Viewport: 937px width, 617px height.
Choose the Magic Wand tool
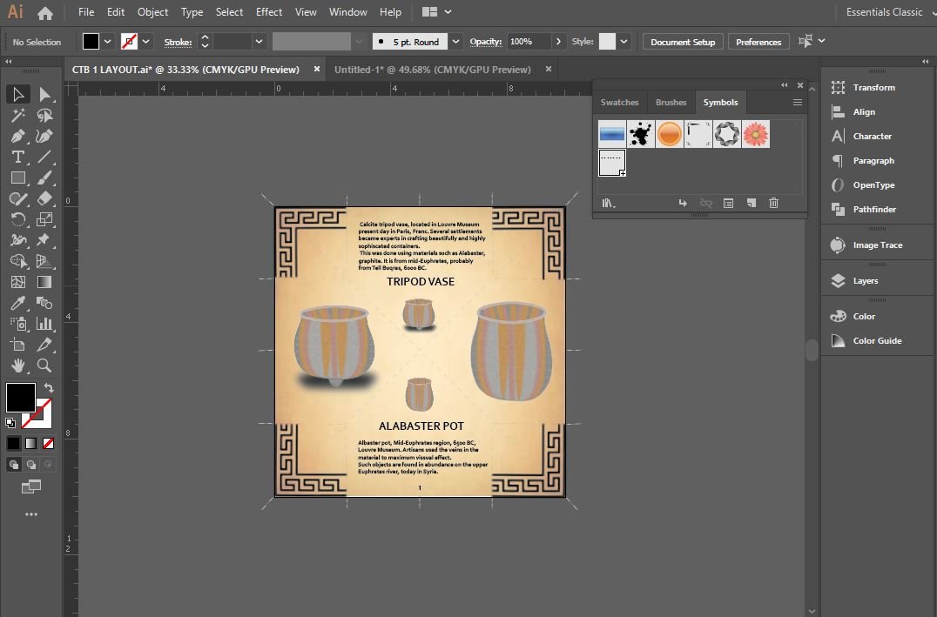(17, 115)
